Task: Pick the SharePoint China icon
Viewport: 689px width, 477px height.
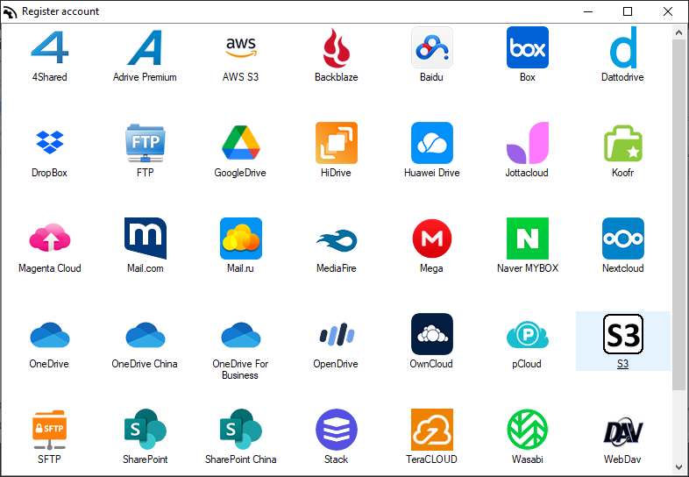Action: click(241, 429)
